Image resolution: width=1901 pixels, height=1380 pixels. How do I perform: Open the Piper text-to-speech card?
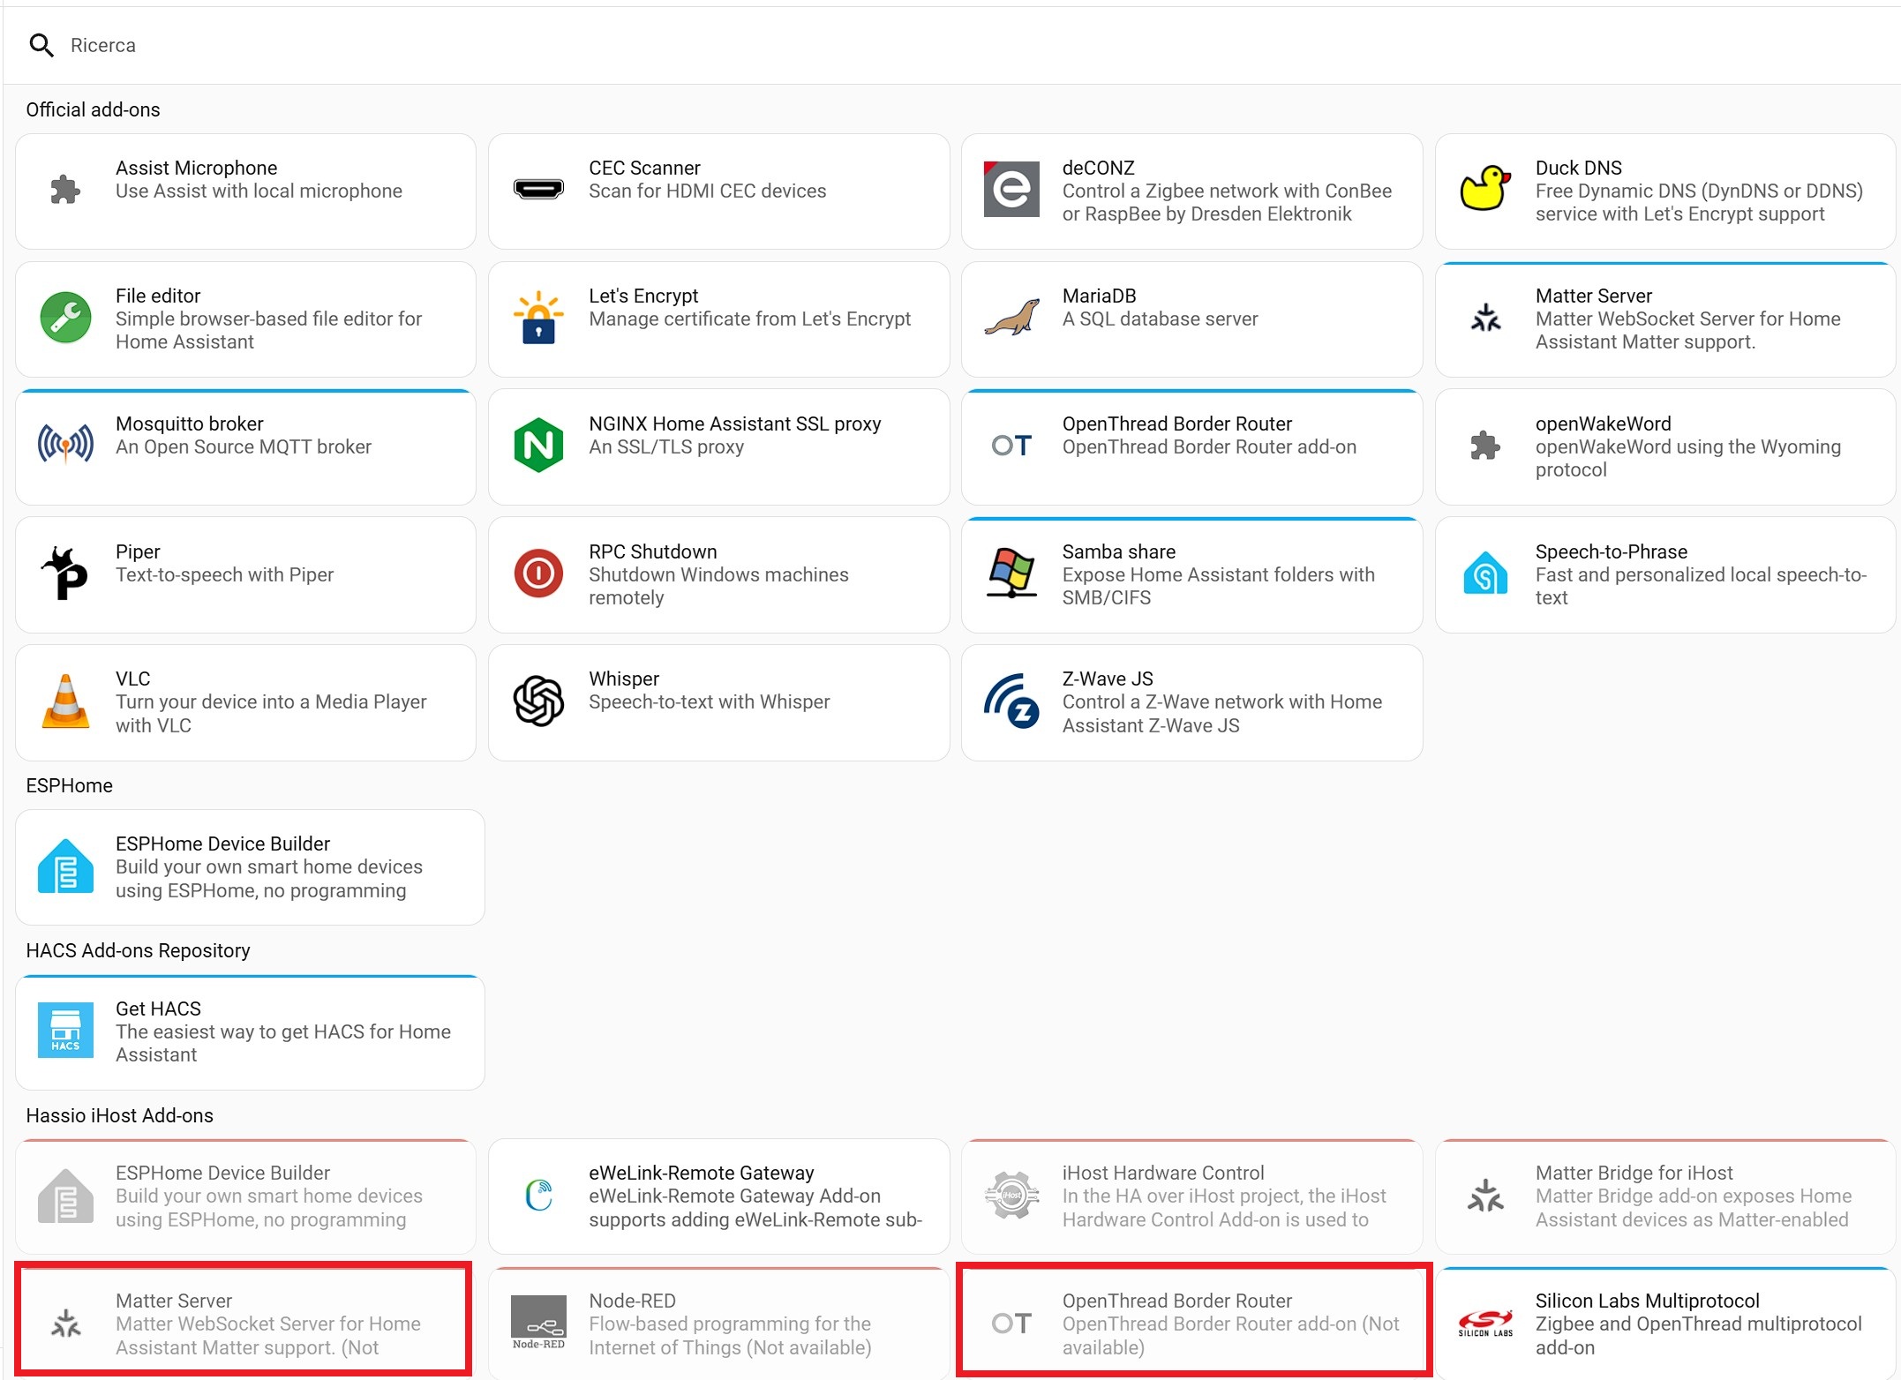click(245, 574)
